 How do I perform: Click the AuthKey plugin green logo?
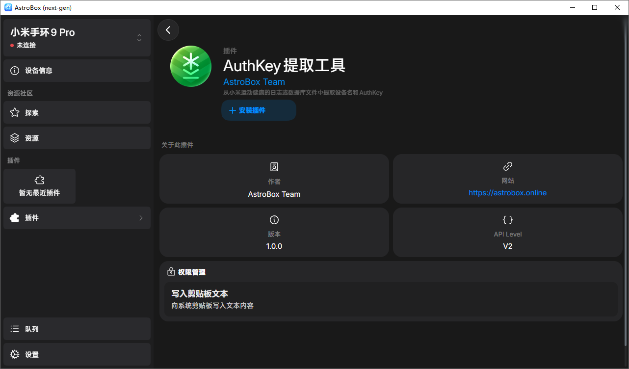191,67
